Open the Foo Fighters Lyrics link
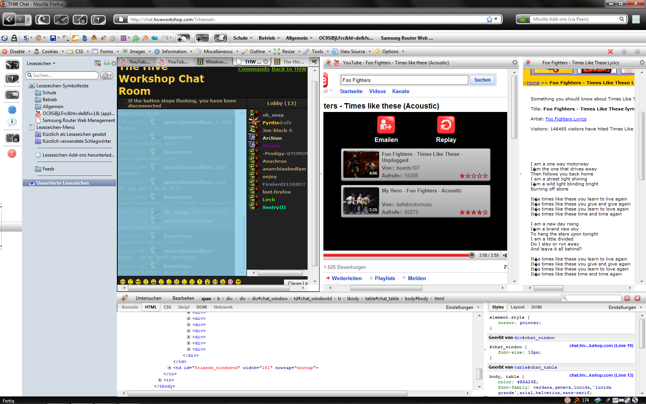 pos(566,119)
